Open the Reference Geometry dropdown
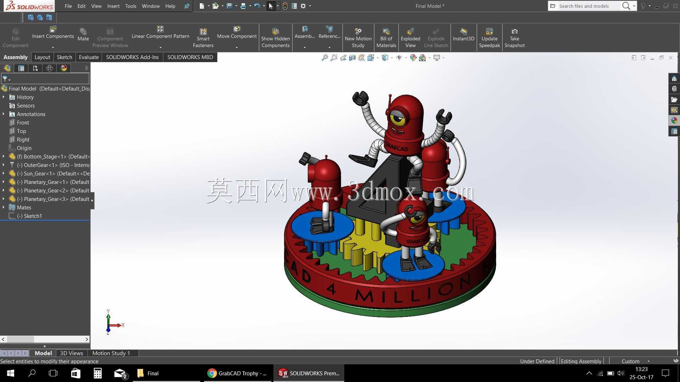Image resolution: width=680 pixels, height=382 pixels. (329, 47)
